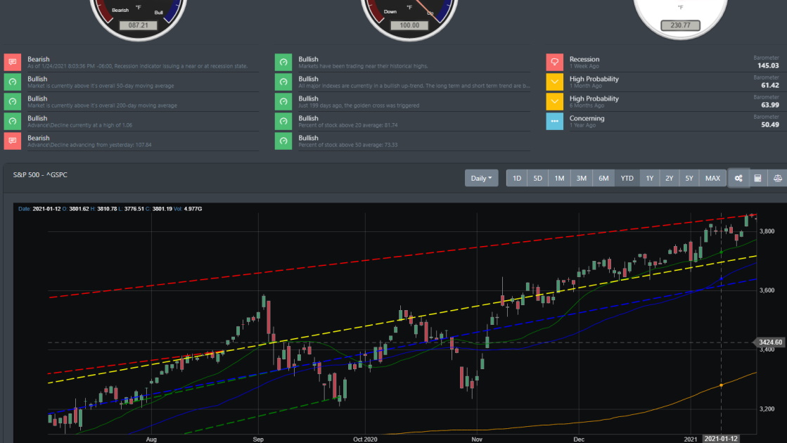Click the 3,800 price axis label
Viewport: 787px width, 443px height.
767,231
